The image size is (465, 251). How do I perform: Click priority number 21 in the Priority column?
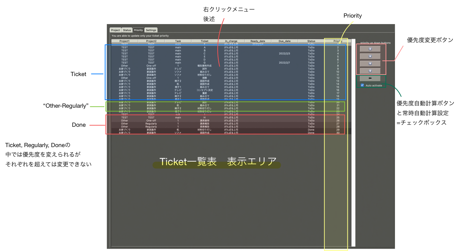(x=338, y=105)
